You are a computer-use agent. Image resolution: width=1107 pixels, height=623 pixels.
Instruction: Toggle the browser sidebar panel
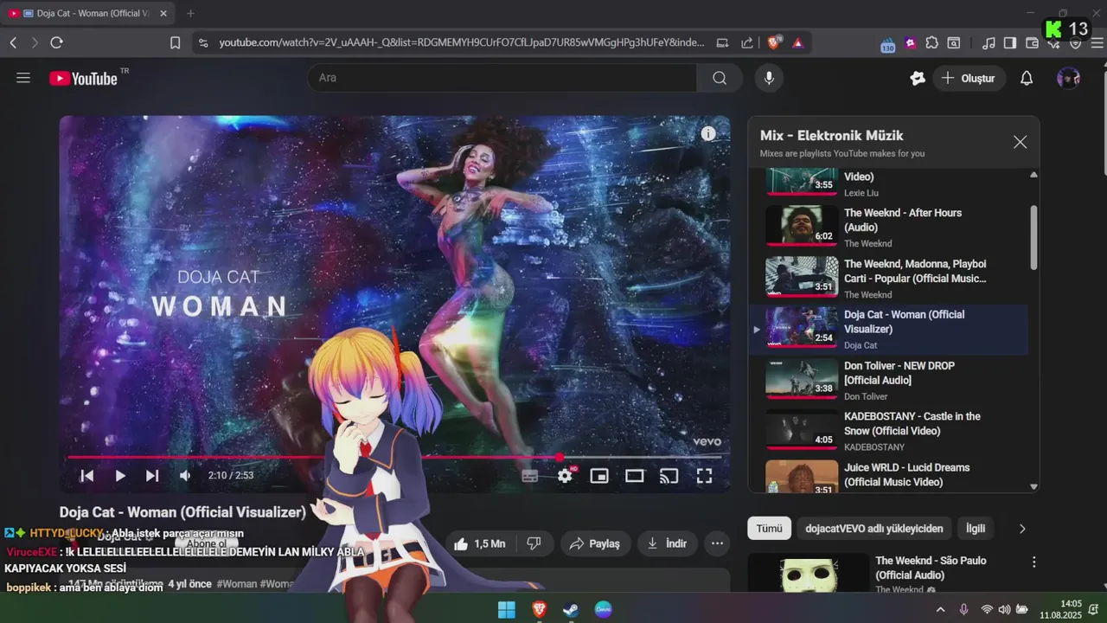point(1009,42)
